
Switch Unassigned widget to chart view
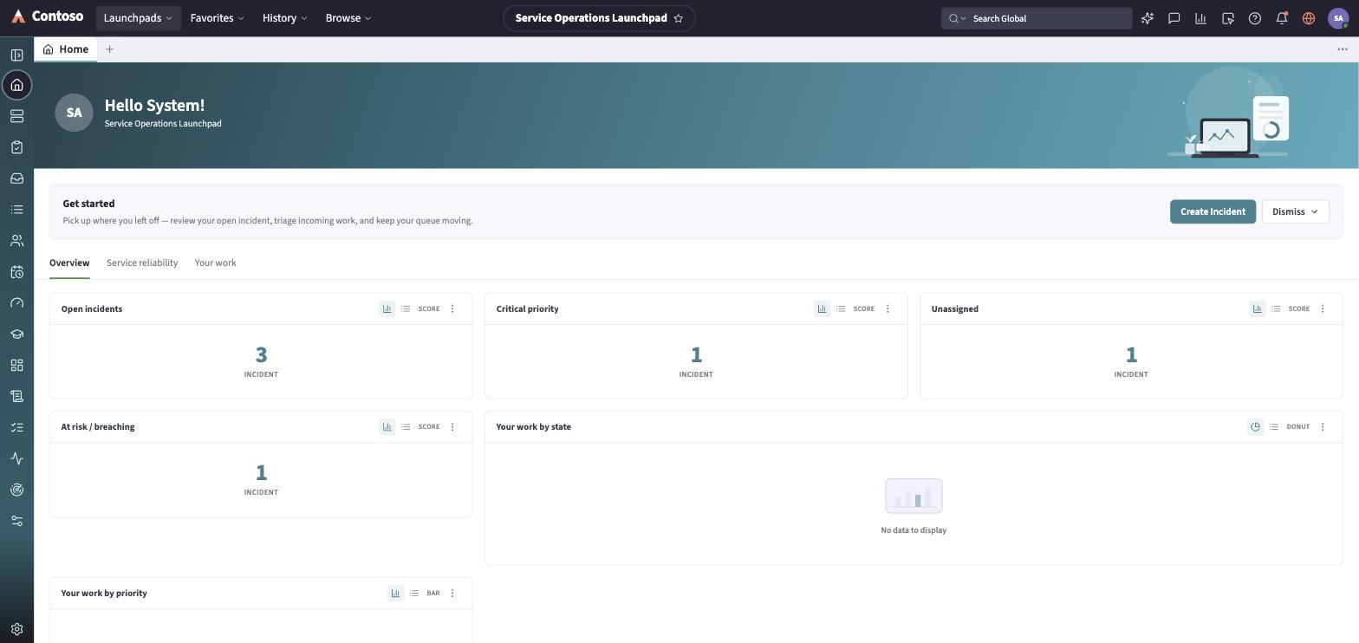1258,309
